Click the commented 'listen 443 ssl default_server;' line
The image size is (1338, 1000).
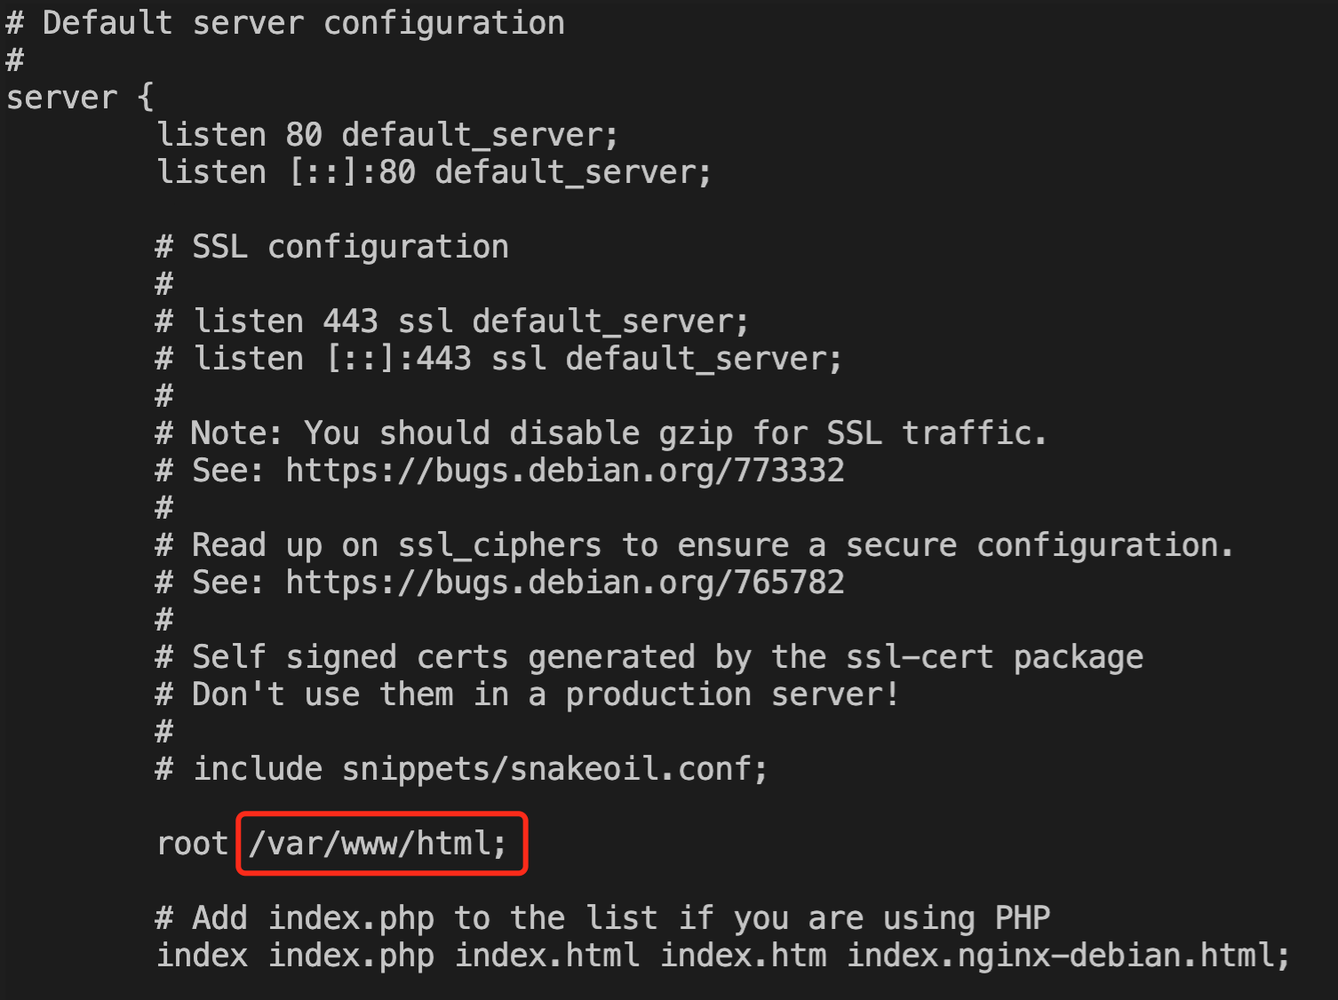point(452,321)
